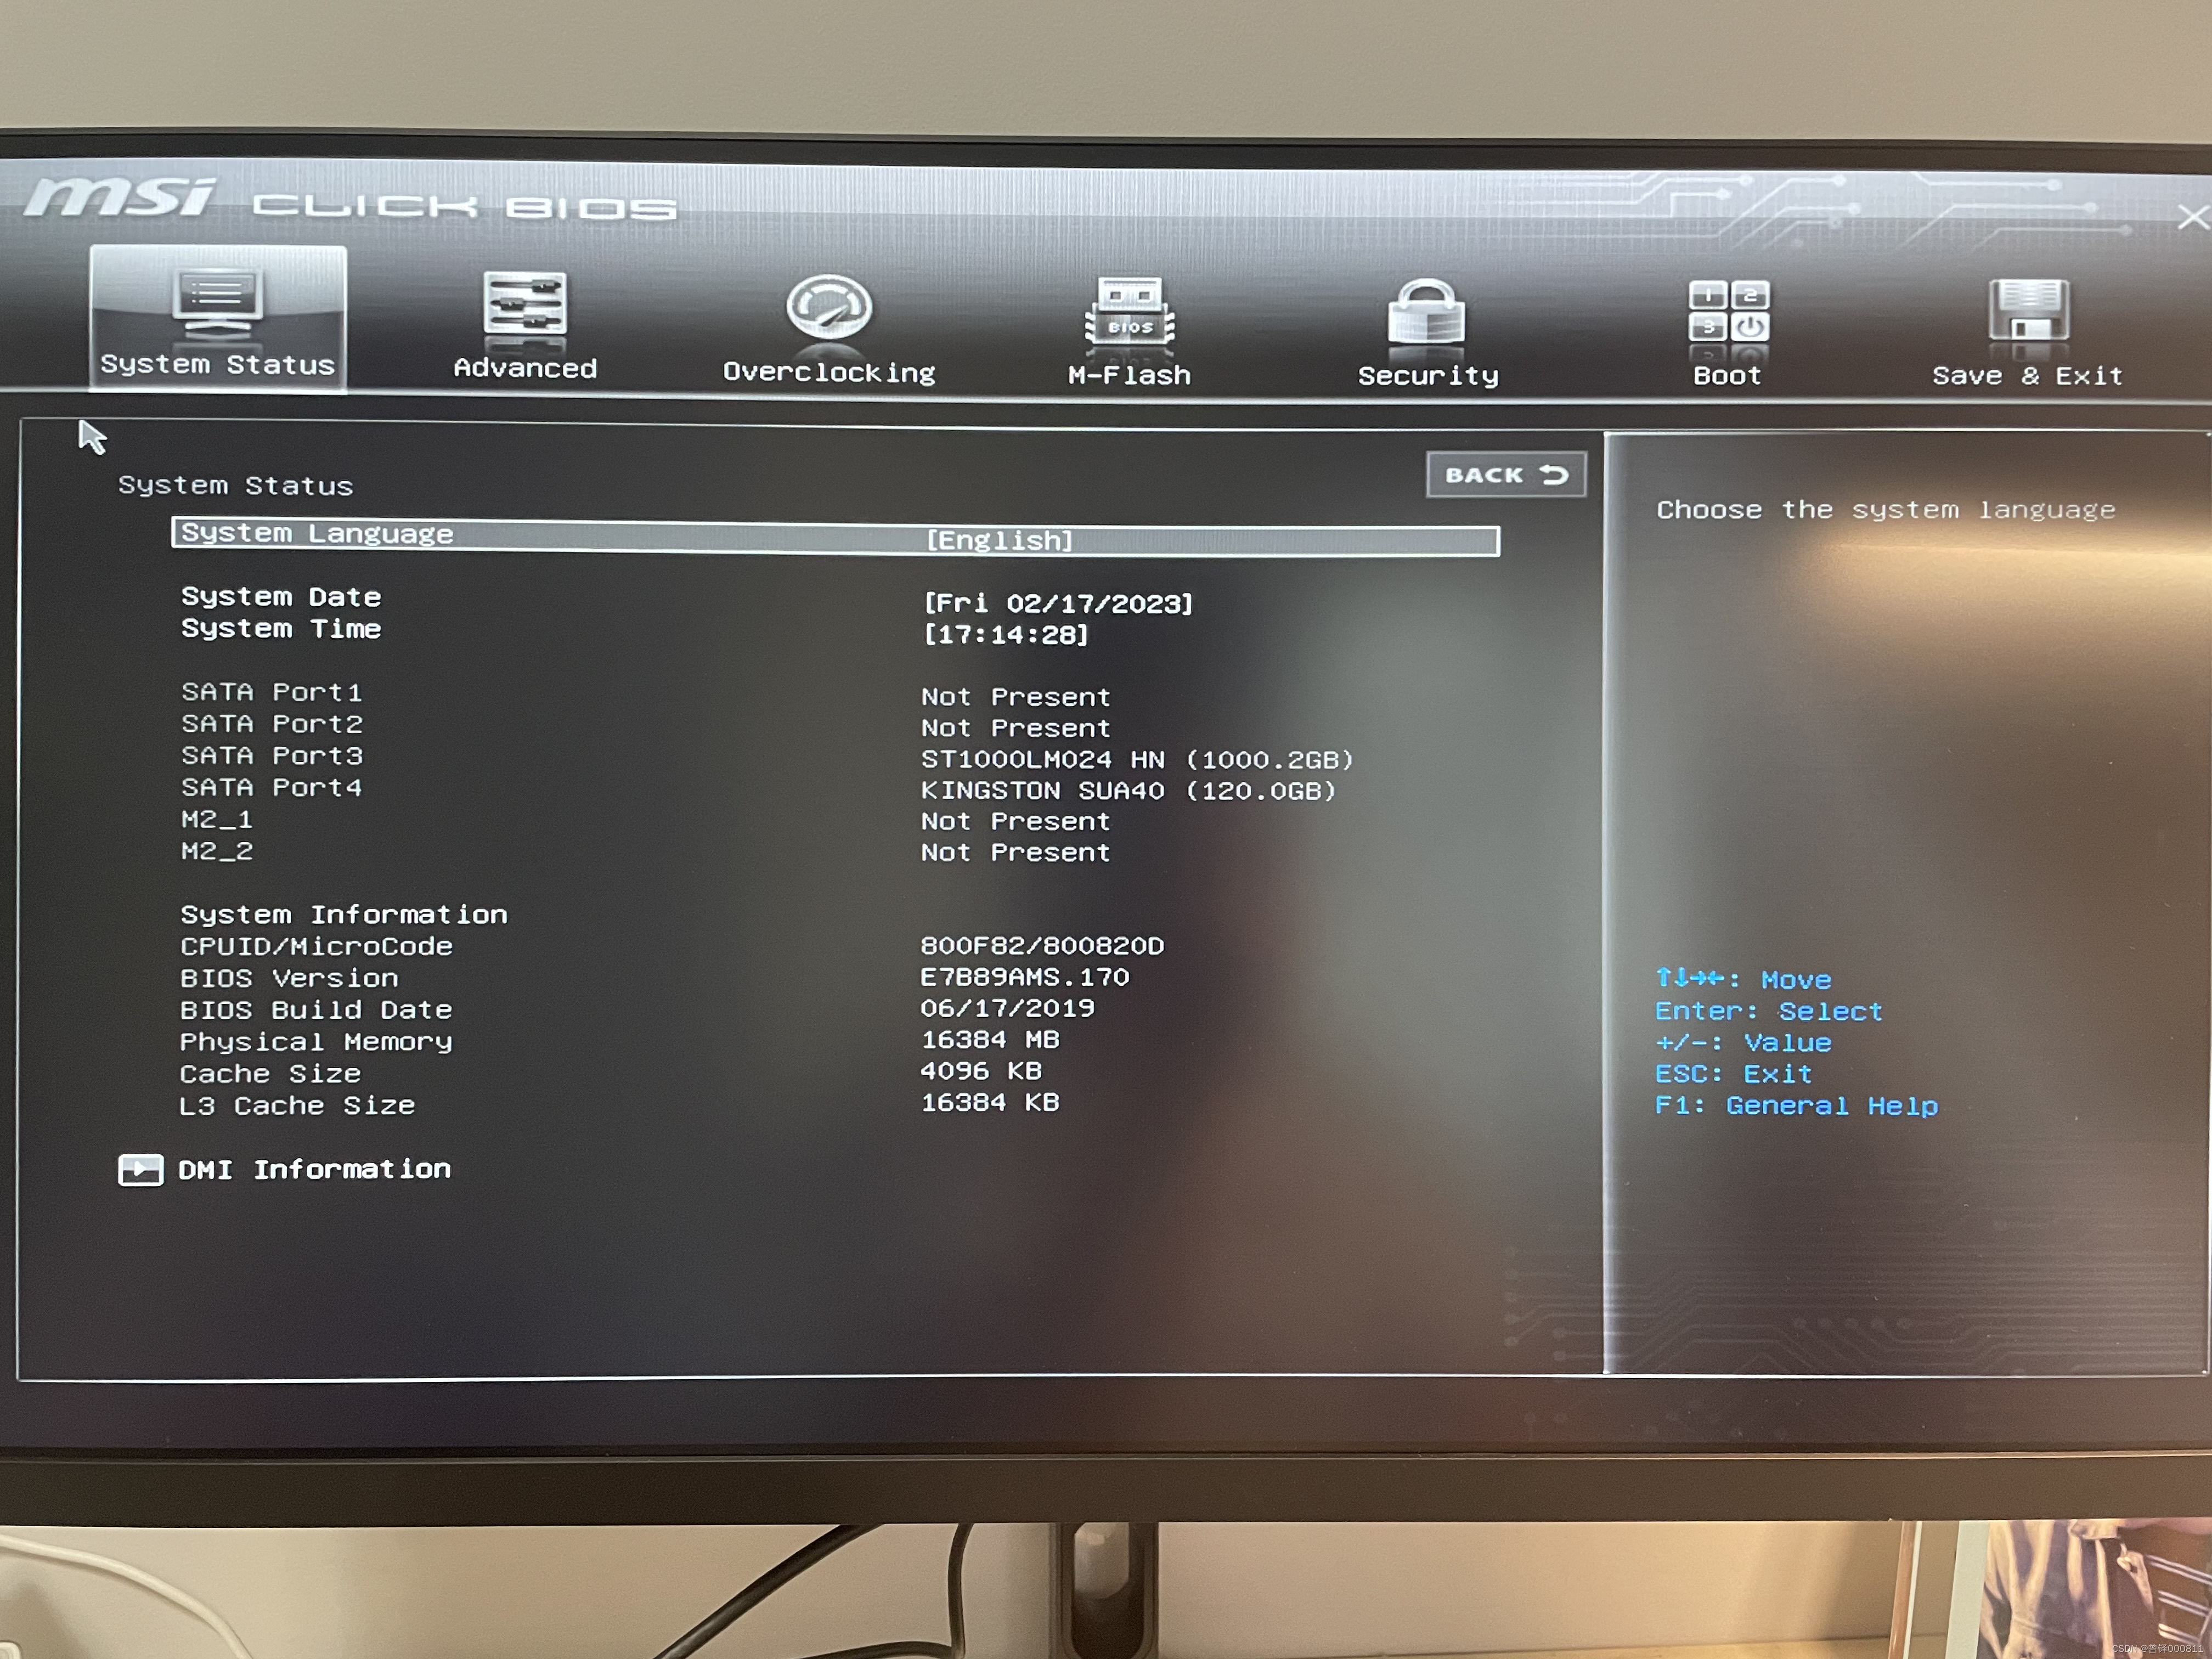
Task: Open the M-Flash BIOS chip icon
Action: pos(1130,311)
